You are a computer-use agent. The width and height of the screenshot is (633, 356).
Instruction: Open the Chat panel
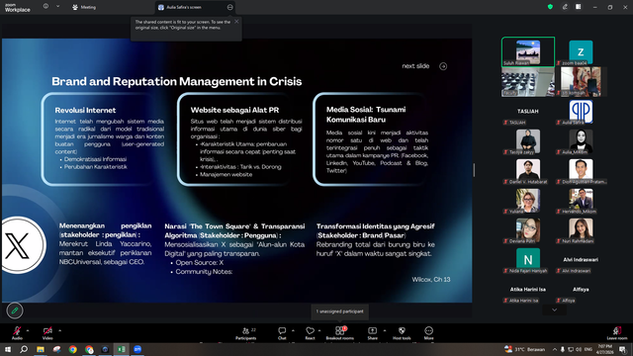(x=282, y=333)
